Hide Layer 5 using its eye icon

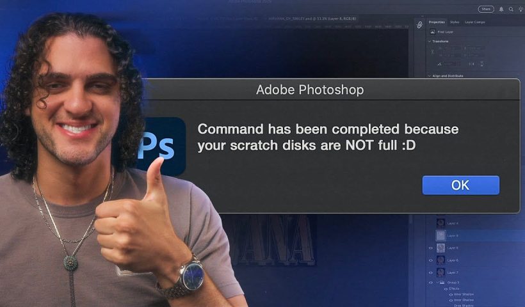coord(431,248)
